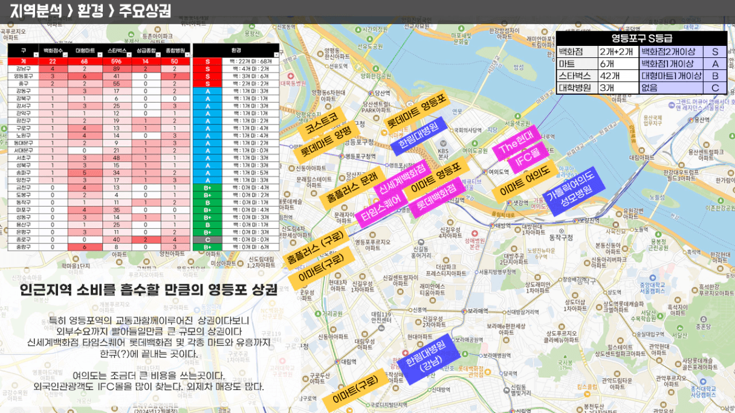Viewport: 735px width, 413px height.
Task: Click the '백 : 22개 마 : 68개' summary cell
Action: click(x=251, y=62)
